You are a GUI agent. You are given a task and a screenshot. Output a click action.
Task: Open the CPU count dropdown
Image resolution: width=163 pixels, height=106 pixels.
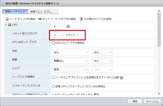point(58,26)
